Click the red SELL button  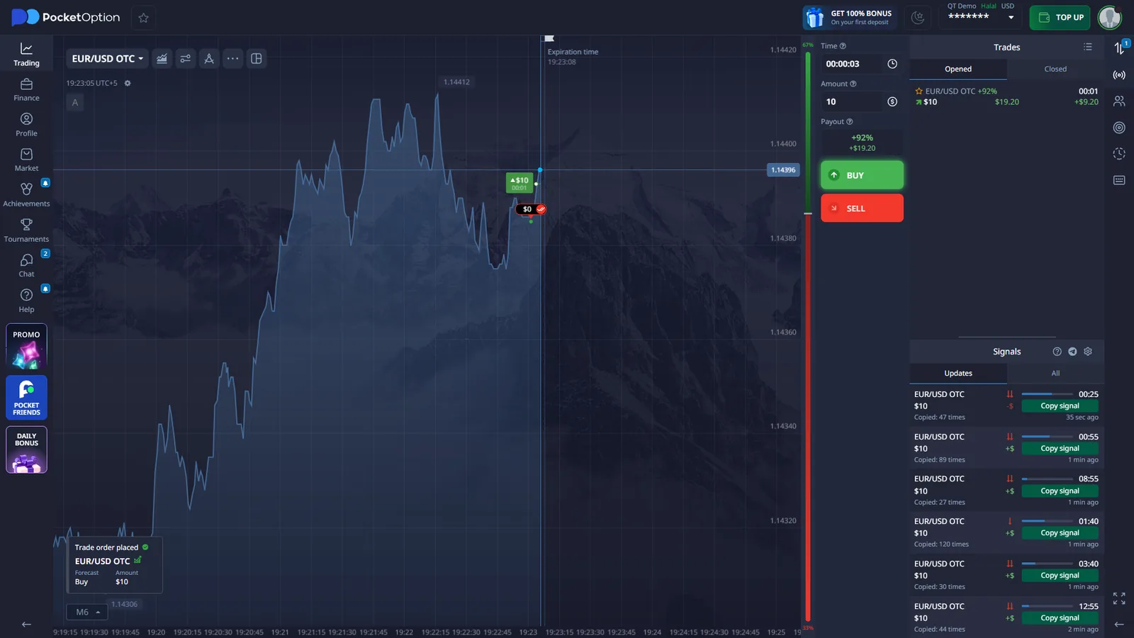pyautogui.click(x=862, y=208)
